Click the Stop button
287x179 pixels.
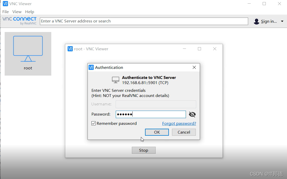point(144,150)
